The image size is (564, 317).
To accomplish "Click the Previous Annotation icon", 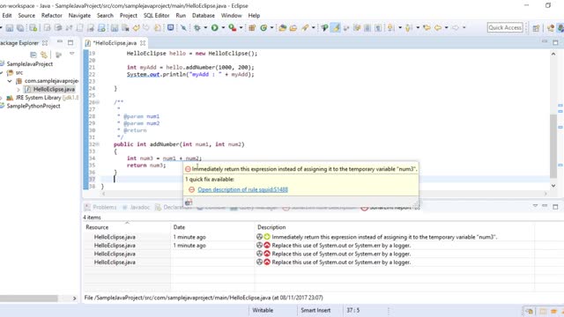I will (408, 27).
